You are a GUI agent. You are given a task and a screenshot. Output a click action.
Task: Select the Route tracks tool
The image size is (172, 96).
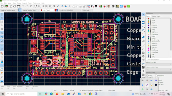[x=143, y=26]
